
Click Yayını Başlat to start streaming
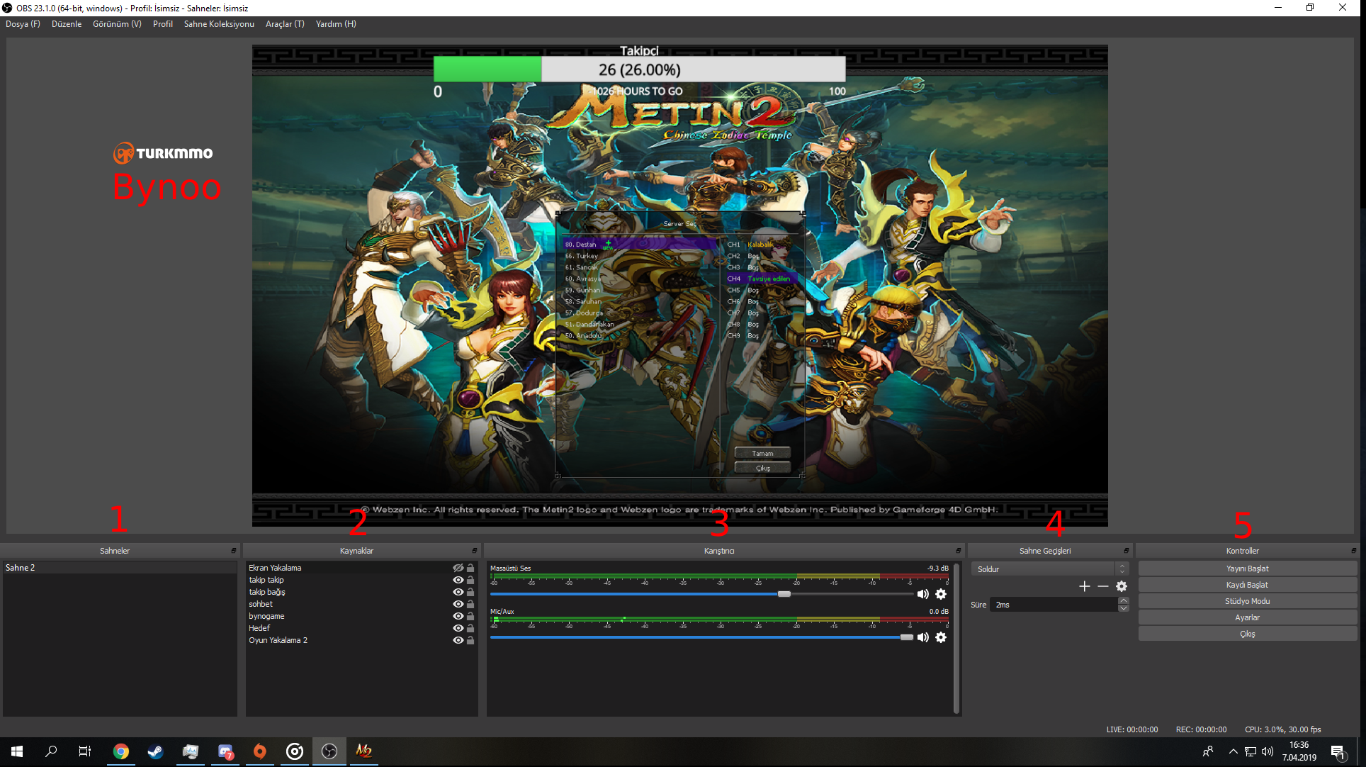[1247, 569]
